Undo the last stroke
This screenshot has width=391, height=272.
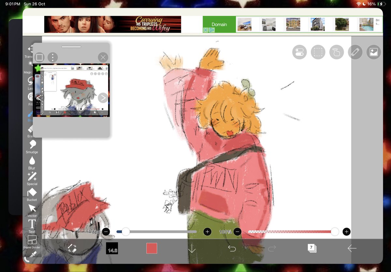pyautogui.click(x=232, y=249)
